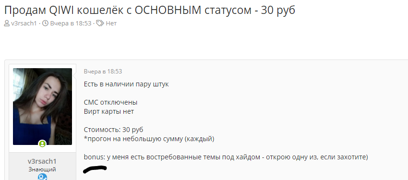Click the line Стоимость: 30 руб
The image size is (408, 180).
click(x=113, y=130)
